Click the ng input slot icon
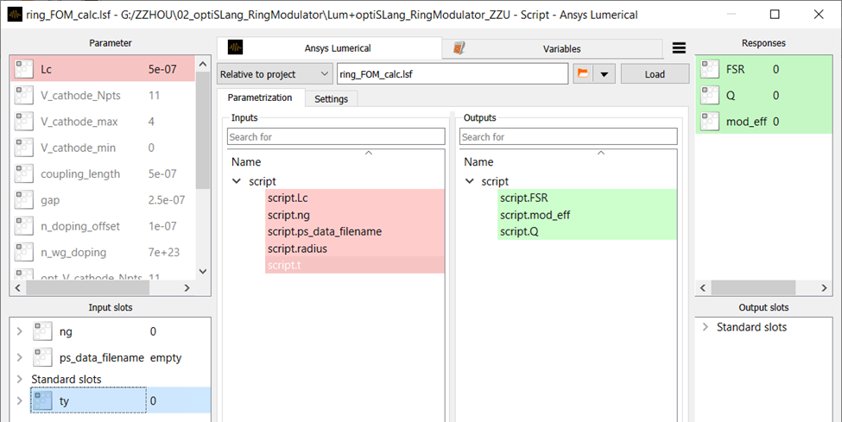The image size is (842, 422). [x=43, y=331]
